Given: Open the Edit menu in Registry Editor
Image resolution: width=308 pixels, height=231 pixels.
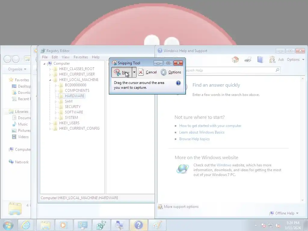Looking at the screenshot, I should [55, 57].
